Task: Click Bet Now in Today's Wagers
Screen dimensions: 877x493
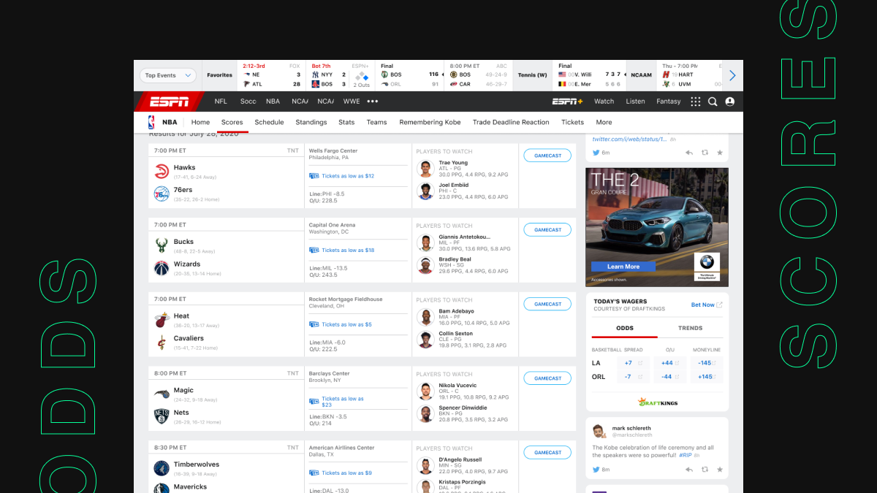Action: [707, 305]
